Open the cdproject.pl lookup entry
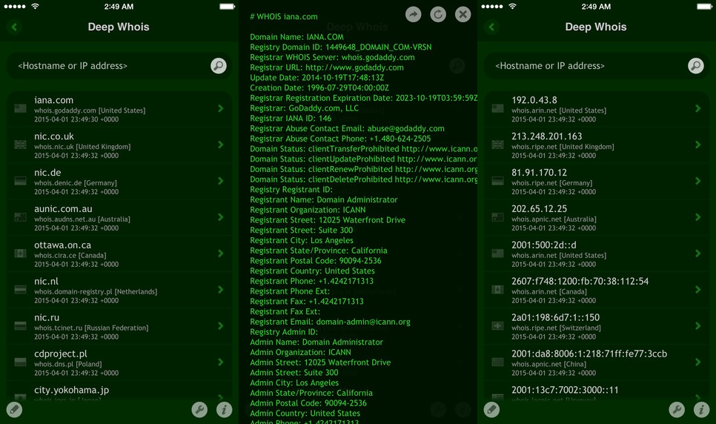 pos(119,362)
